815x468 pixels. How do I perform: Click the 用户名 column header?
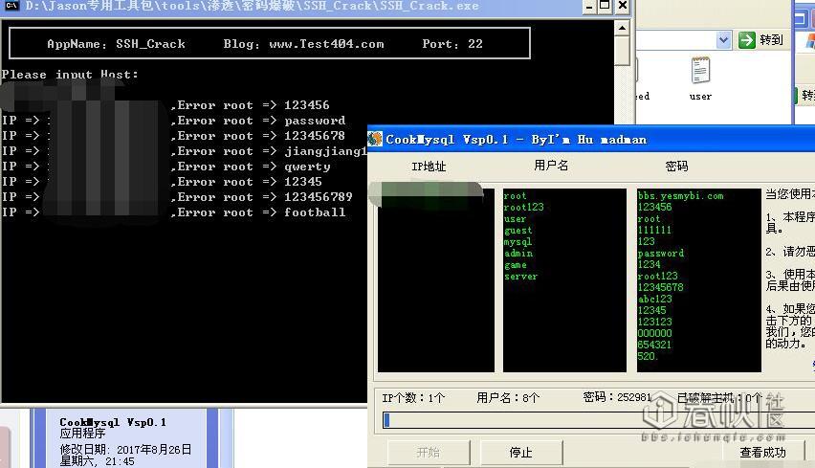coord(551,166)
